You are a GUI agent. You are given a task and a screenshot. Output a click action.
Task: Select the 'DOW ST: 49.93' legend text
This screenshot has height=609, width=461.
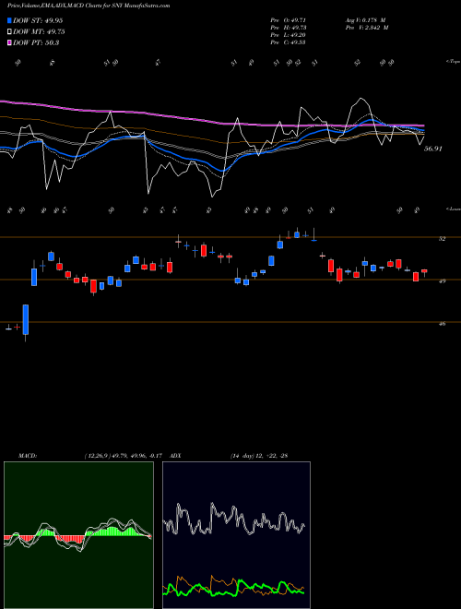tap(38, 20)
